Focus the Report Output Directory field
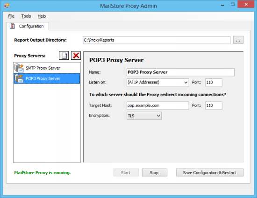The width and height of the screenshot is (257, 198). 157,40
